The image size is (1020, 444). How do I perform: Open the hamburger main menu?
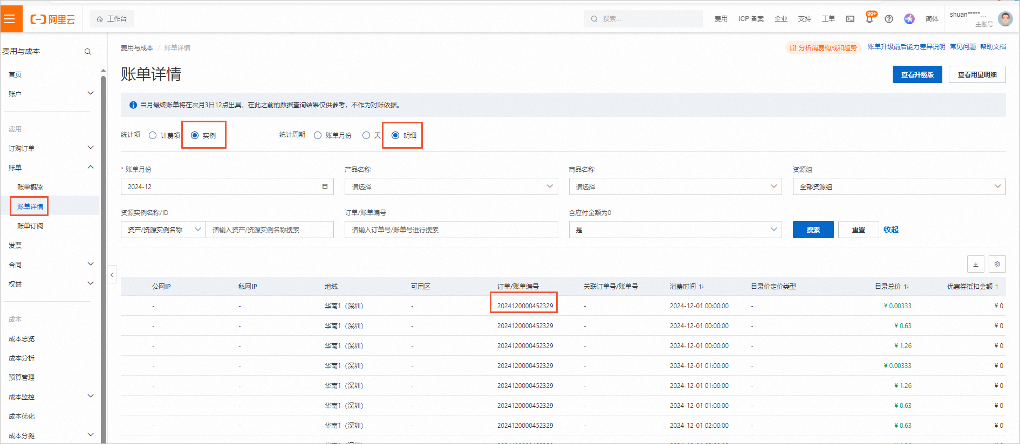pos(10,19)
